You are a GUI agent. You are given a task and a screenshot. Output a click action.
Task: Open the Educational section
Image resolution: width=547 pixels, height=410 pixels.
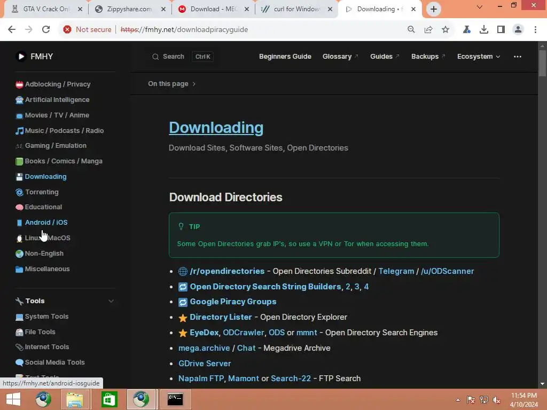(38, 207)
